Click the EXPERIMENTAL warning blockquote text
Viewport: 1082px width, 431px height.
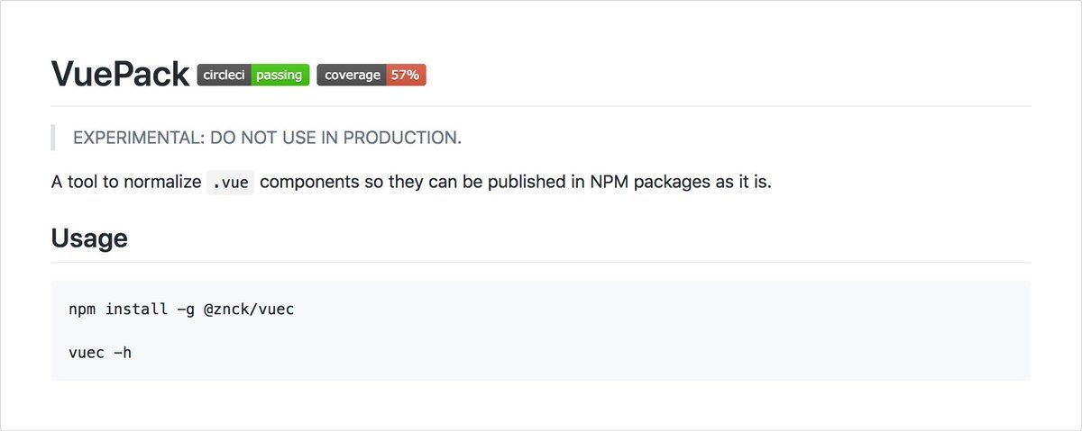267,138
